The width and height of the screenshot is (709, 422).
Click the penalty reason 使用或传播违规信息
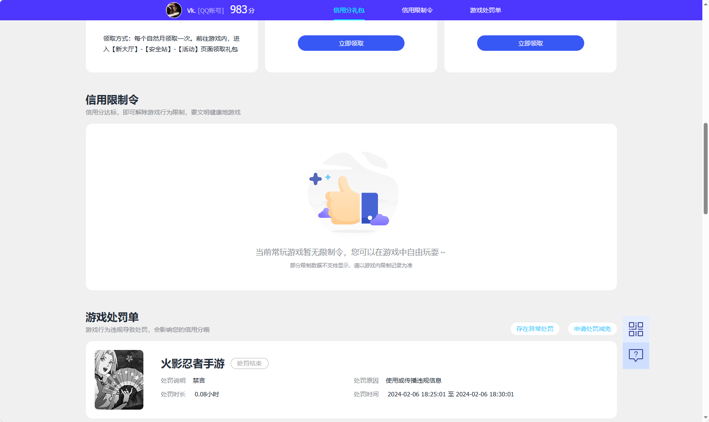pos(413,380)
